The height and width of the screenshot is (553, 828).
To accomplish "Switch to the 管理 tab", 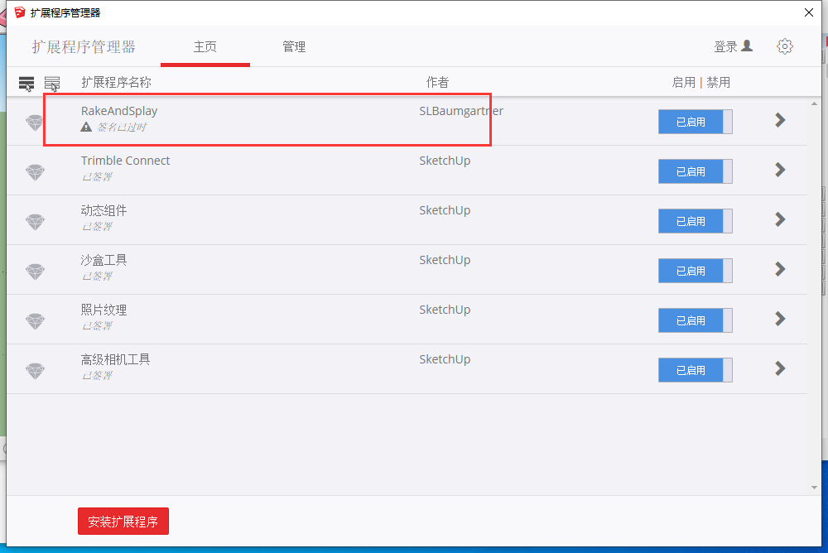I will pos(294,47).
